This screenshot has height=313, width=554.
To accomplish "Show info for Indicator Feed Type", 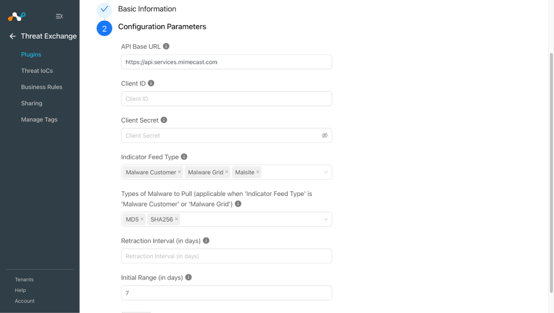I will coord(184,156).
